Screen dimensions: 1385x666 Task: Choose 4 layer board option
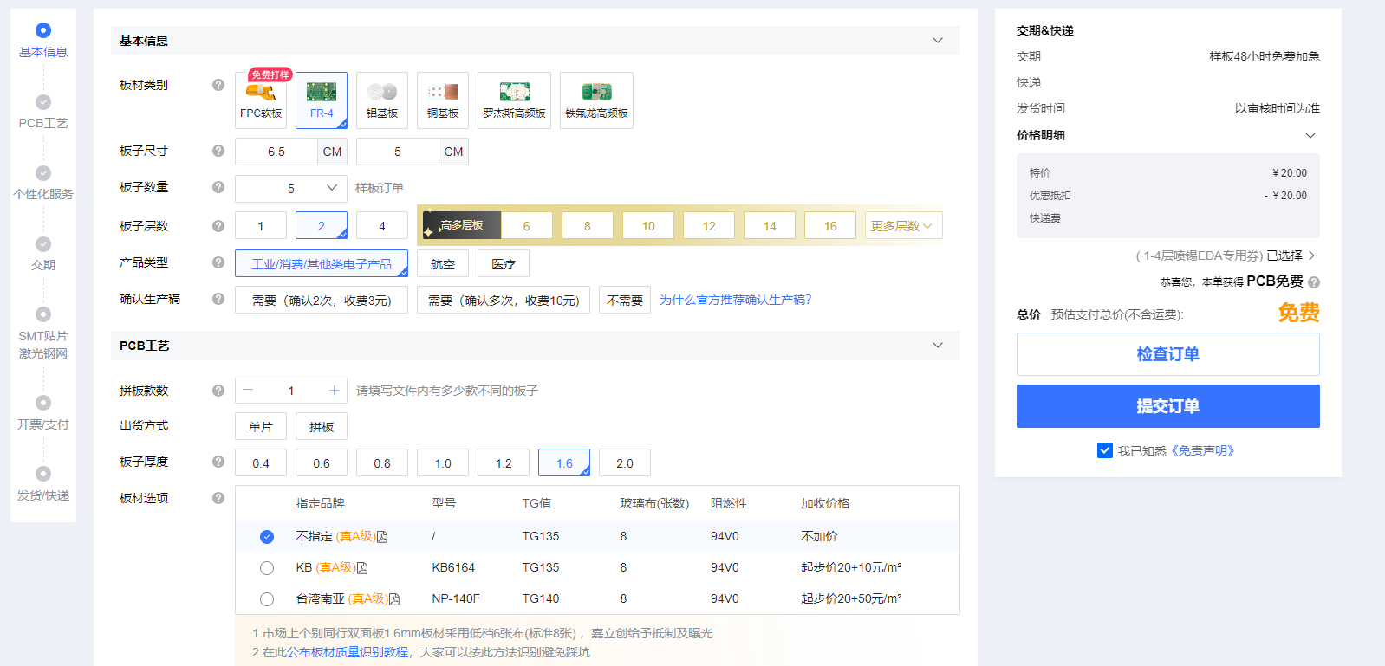[382, 225]
